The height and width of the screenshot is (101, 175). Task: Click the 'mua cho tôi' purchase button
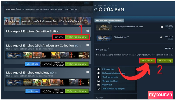pyautogui.click(x=147, y=61)
